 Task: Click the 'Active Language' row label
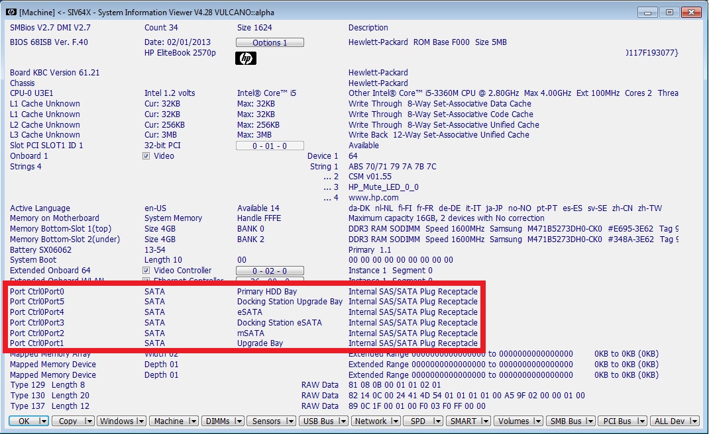tap(40, 208)
